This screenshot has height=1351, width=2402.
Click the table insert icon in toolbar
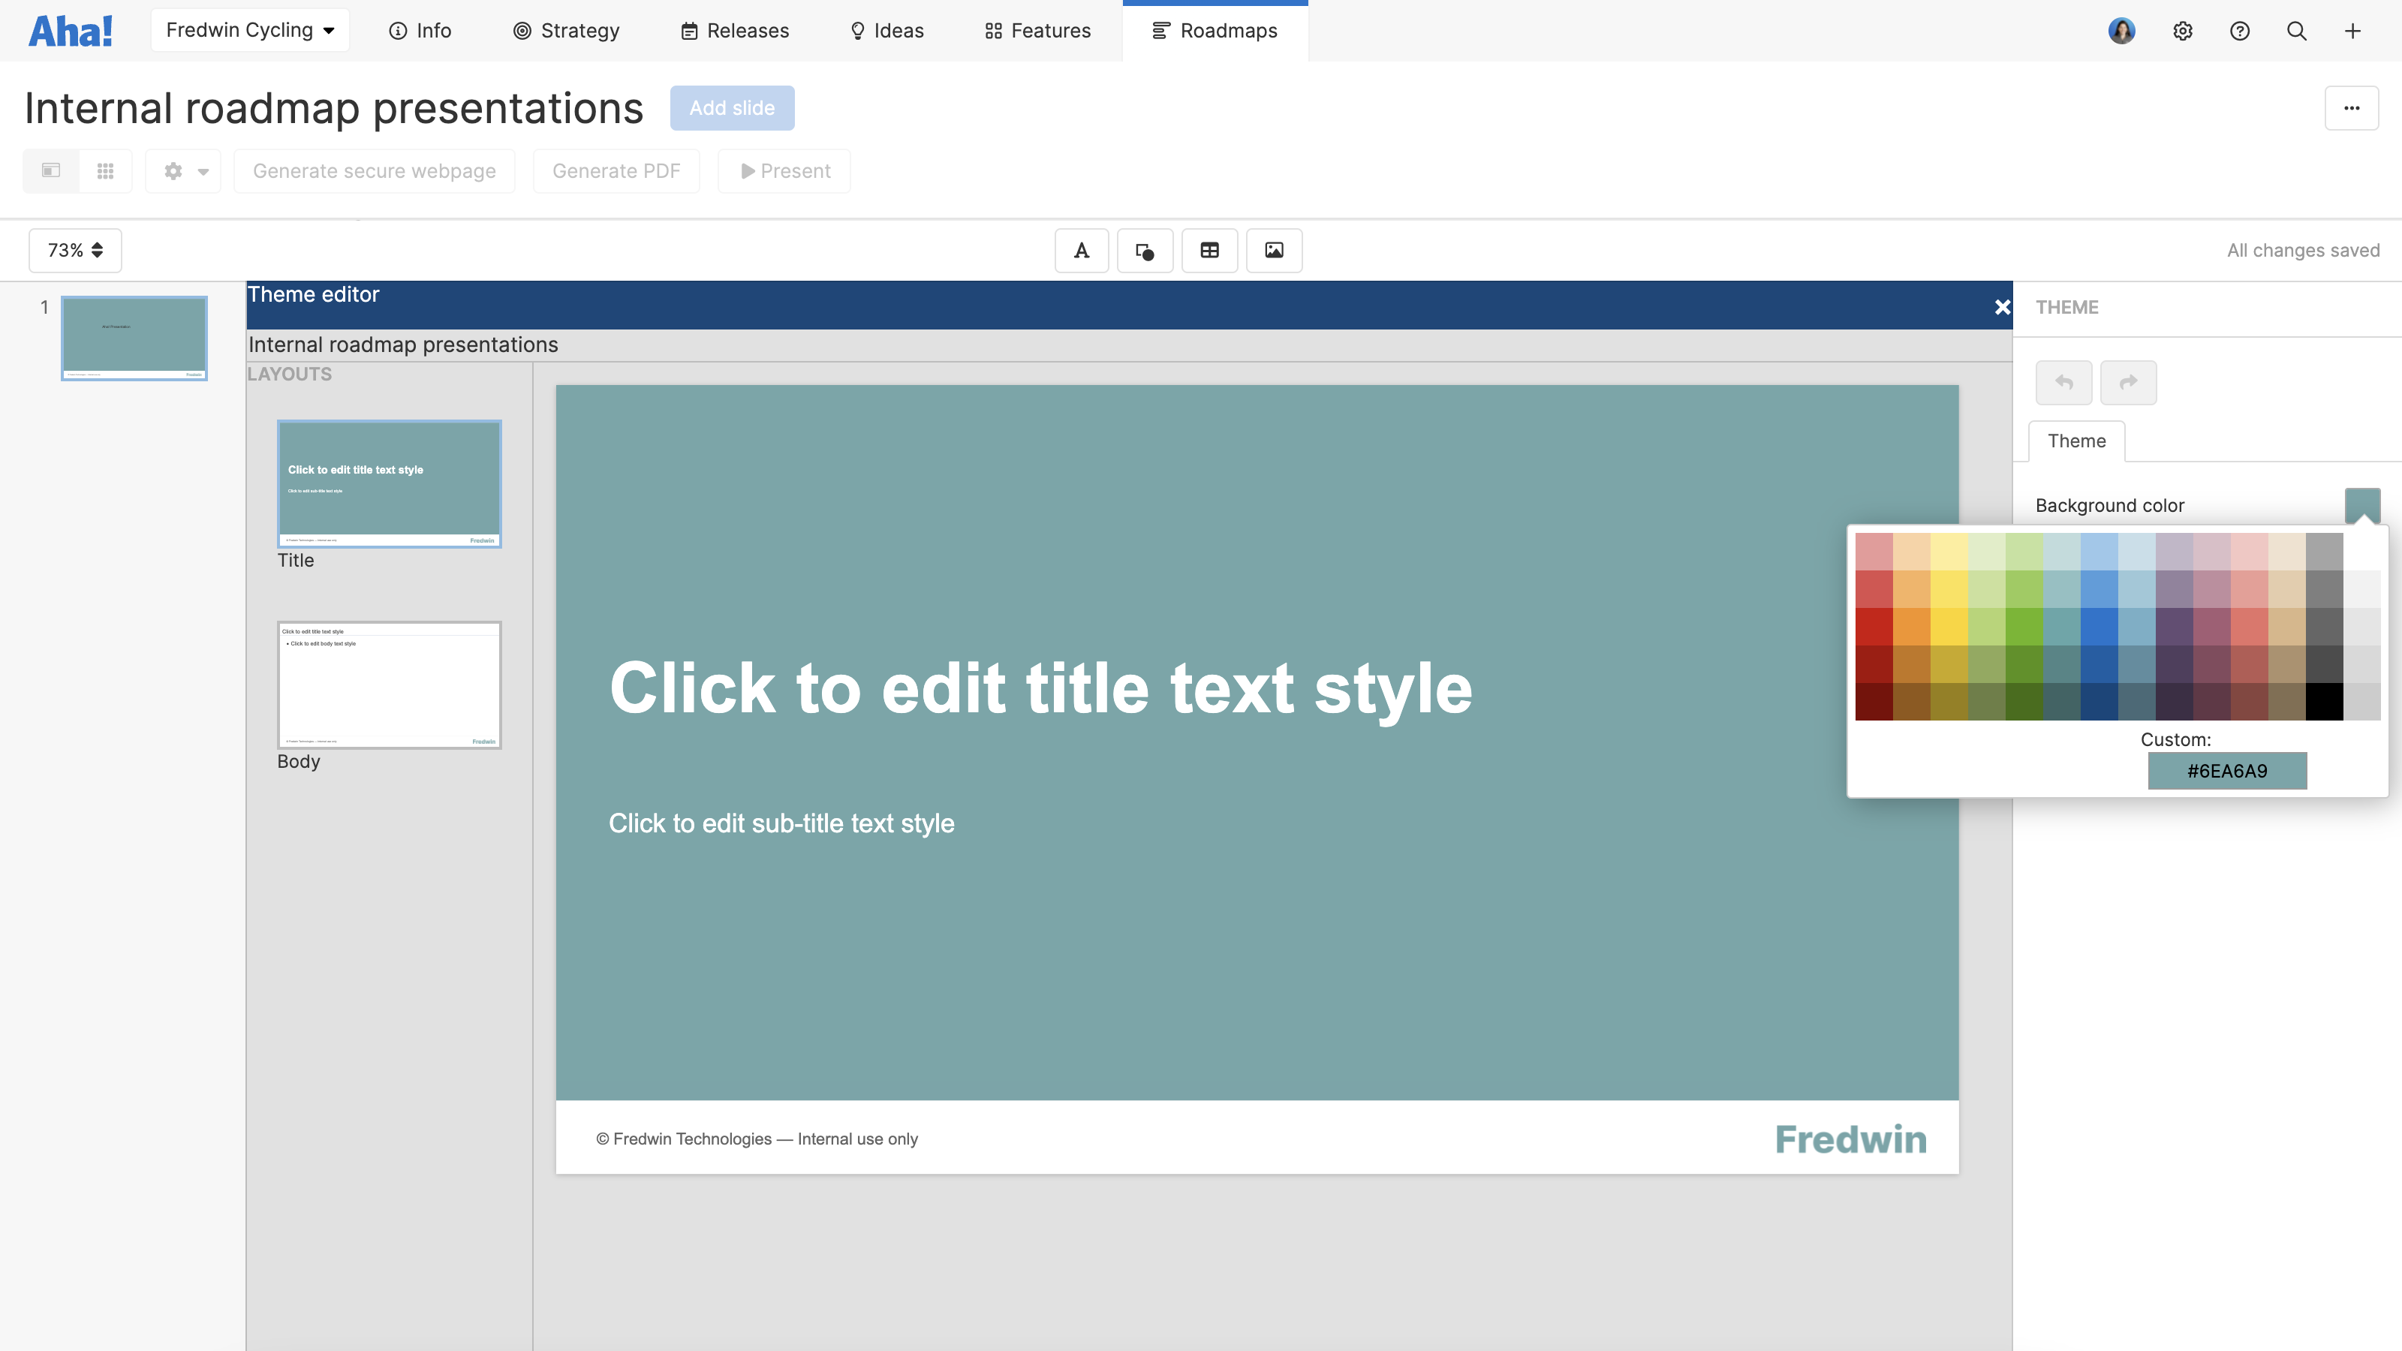[x=1209, y=251]
